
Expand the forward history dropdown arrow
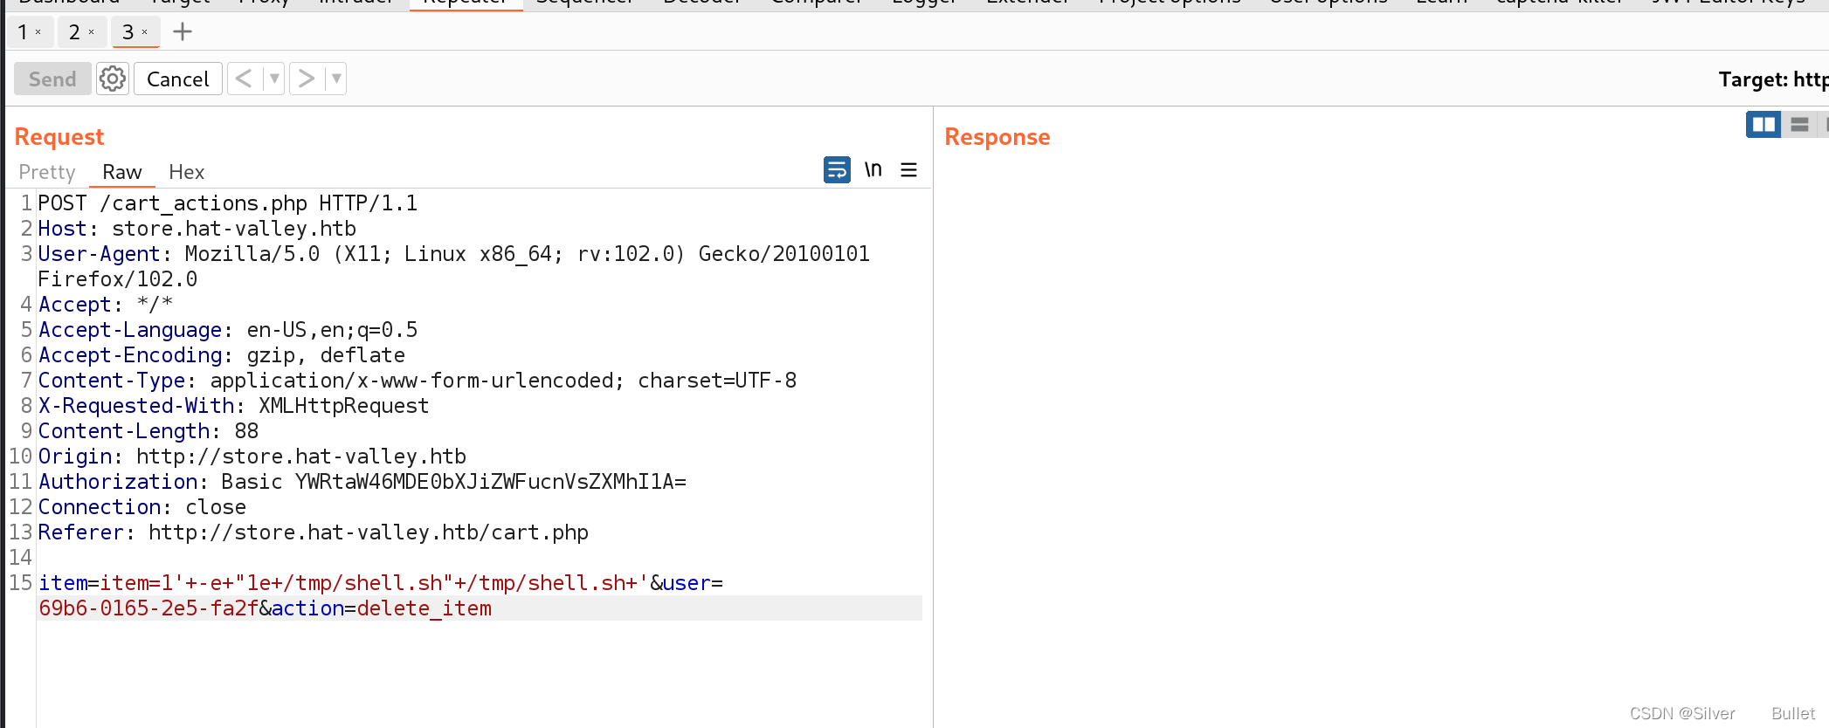tap(336, 79)
